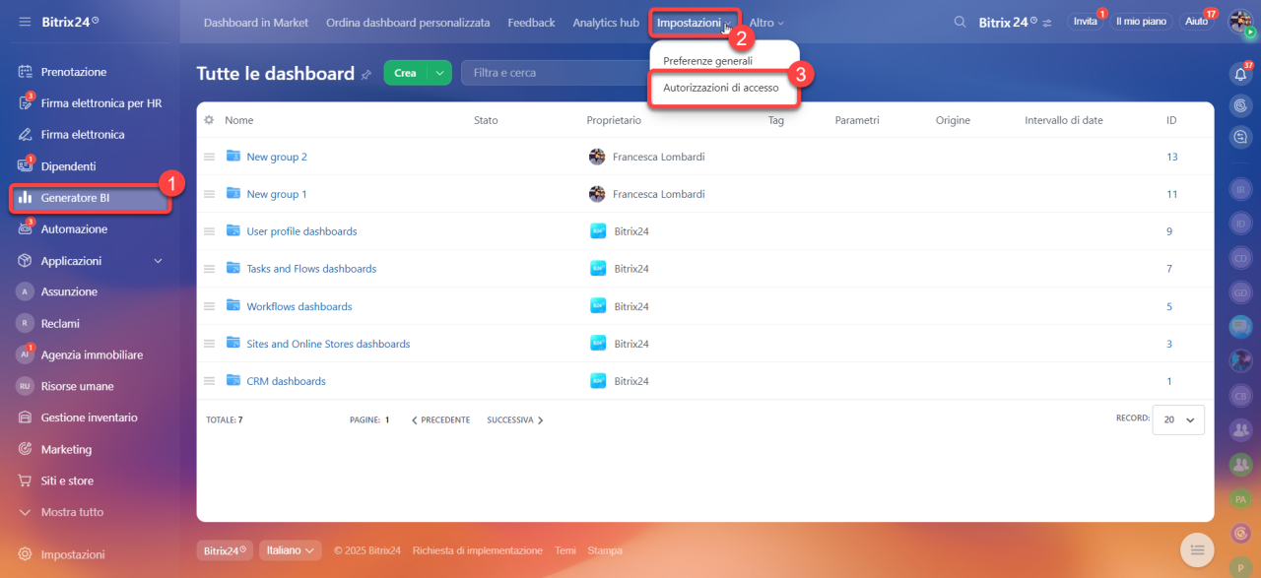1261x578 pixels.
Task: Click the Marketing target icon
Action: [x=25, y=449]
